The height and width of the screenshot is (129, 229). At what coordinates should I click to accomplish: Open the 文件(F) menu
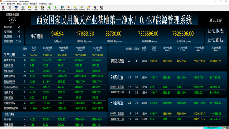[x=3, y=4]
